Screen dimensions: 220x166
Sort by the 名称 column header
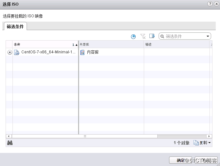click(43, 44)
